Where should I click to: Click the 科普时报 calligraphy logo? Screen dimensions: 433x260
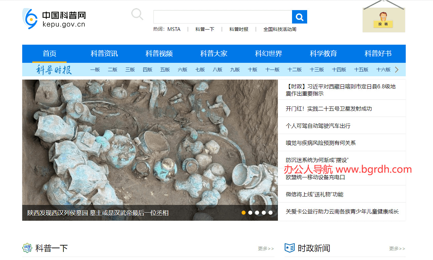(54, 70)
